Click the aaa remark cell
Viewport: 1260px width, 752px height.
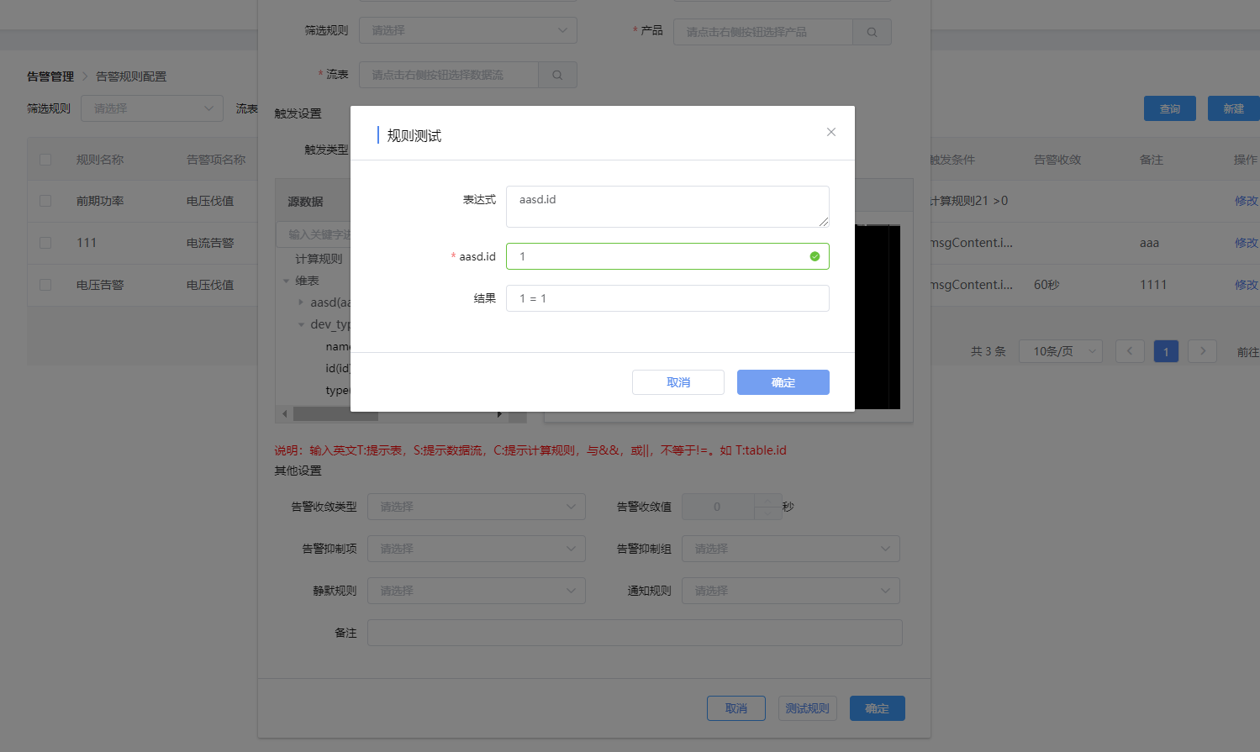point(1149,243)
